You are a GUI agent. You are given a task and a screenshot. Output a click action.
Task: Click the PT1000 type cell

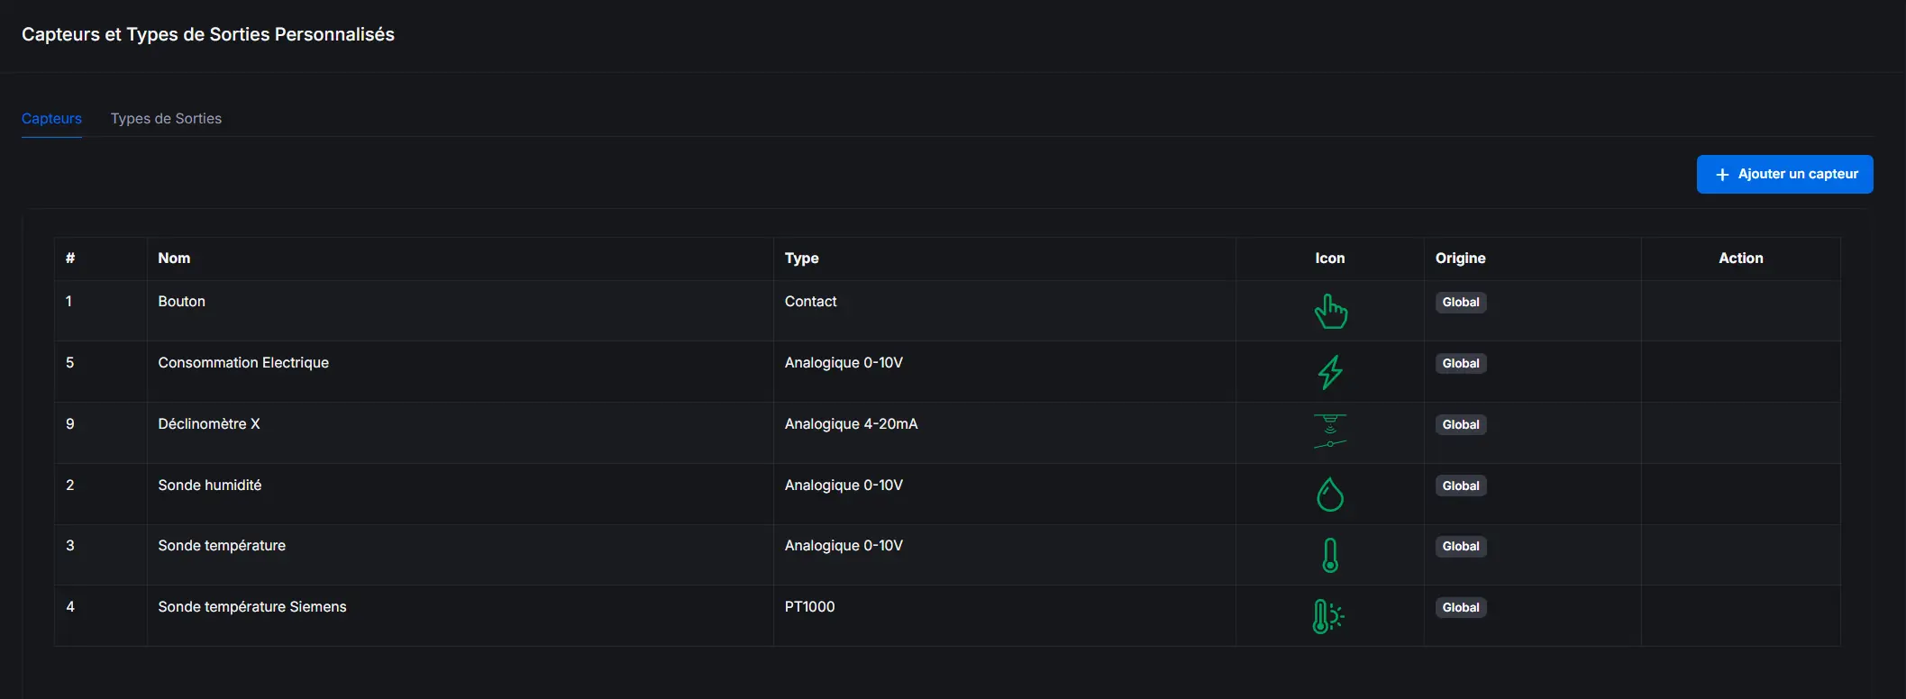pyautogui.click(x=809, y=607)
